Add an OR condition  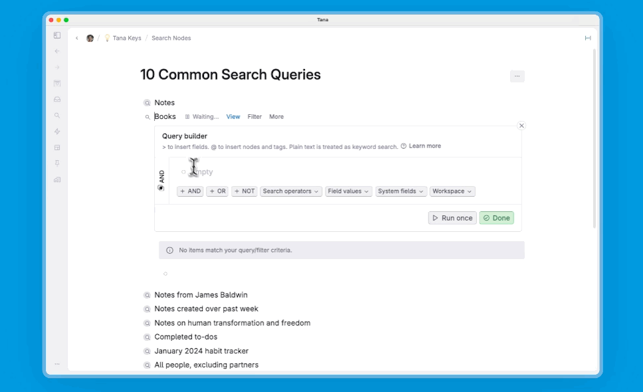[217, 191]
